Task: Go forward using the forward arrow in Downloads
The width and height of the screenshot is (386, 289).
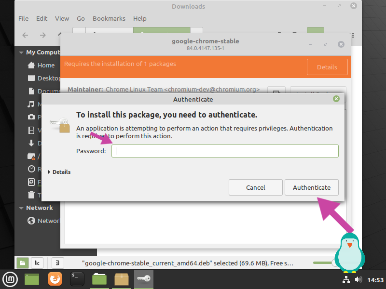Action: pos(43,35)
